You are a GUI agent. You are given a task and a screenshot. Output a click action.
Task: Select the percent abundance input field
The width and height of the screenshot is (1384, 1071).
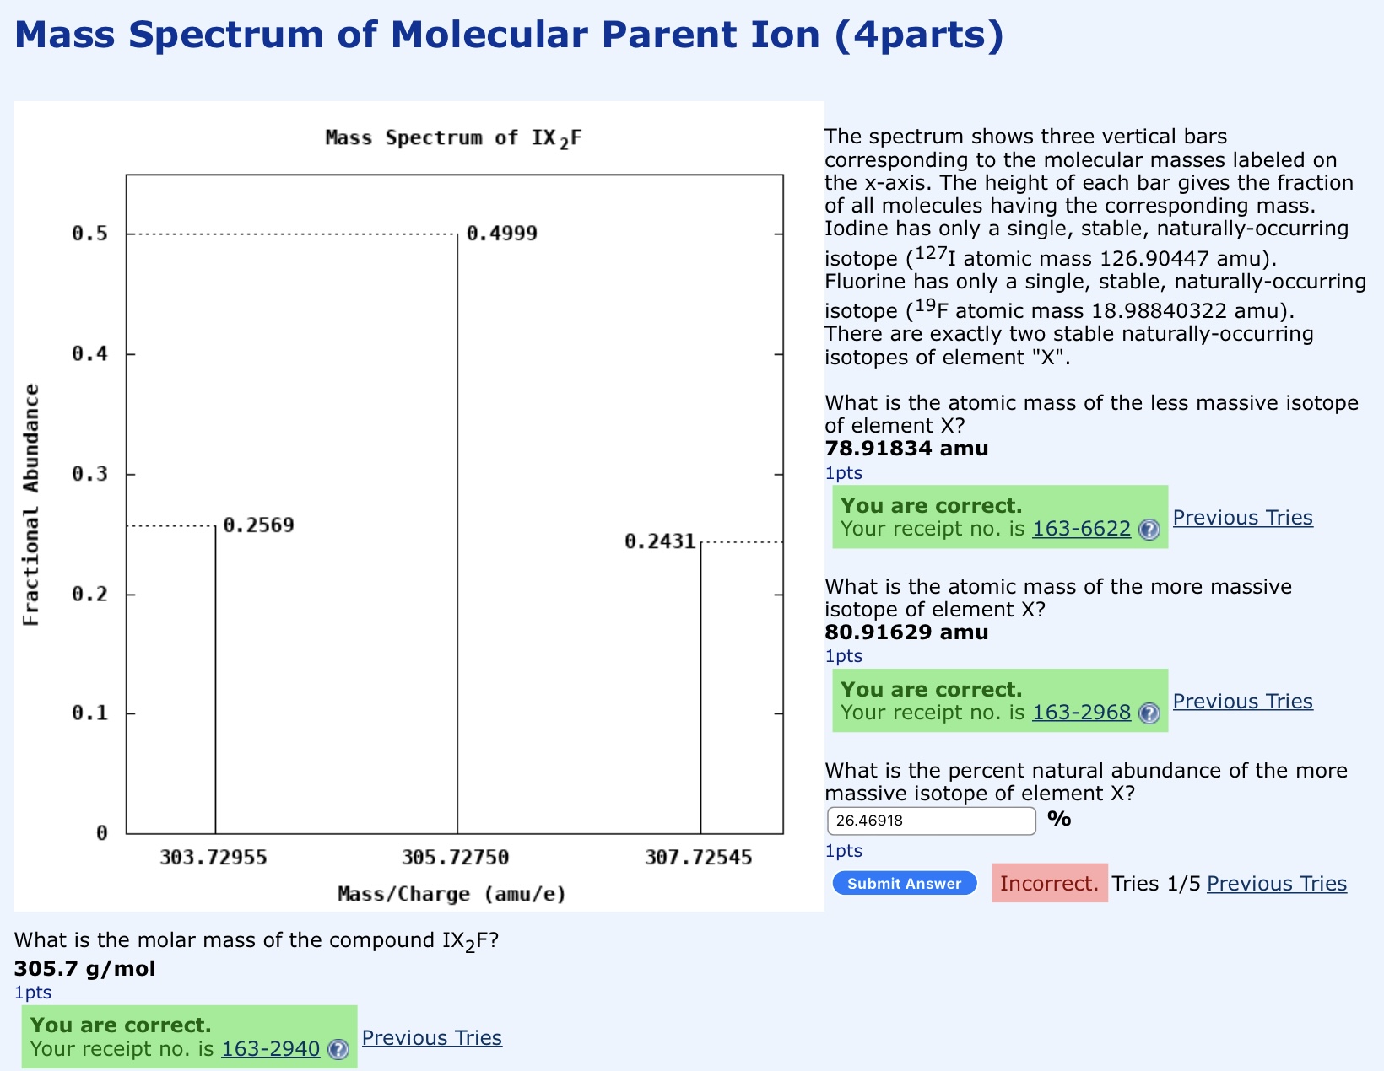click(x=931, y=820)
